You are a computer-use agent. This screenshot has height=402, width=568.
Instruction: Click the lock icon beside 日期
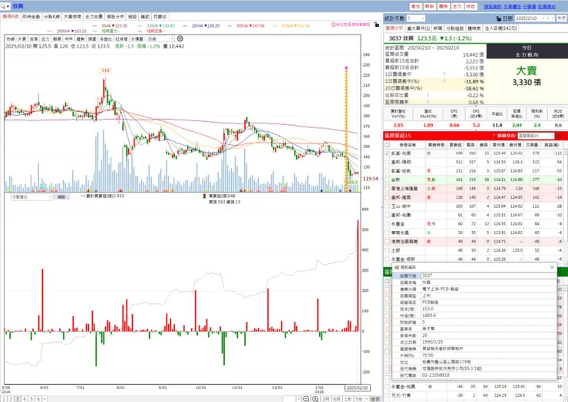point(498,18)
